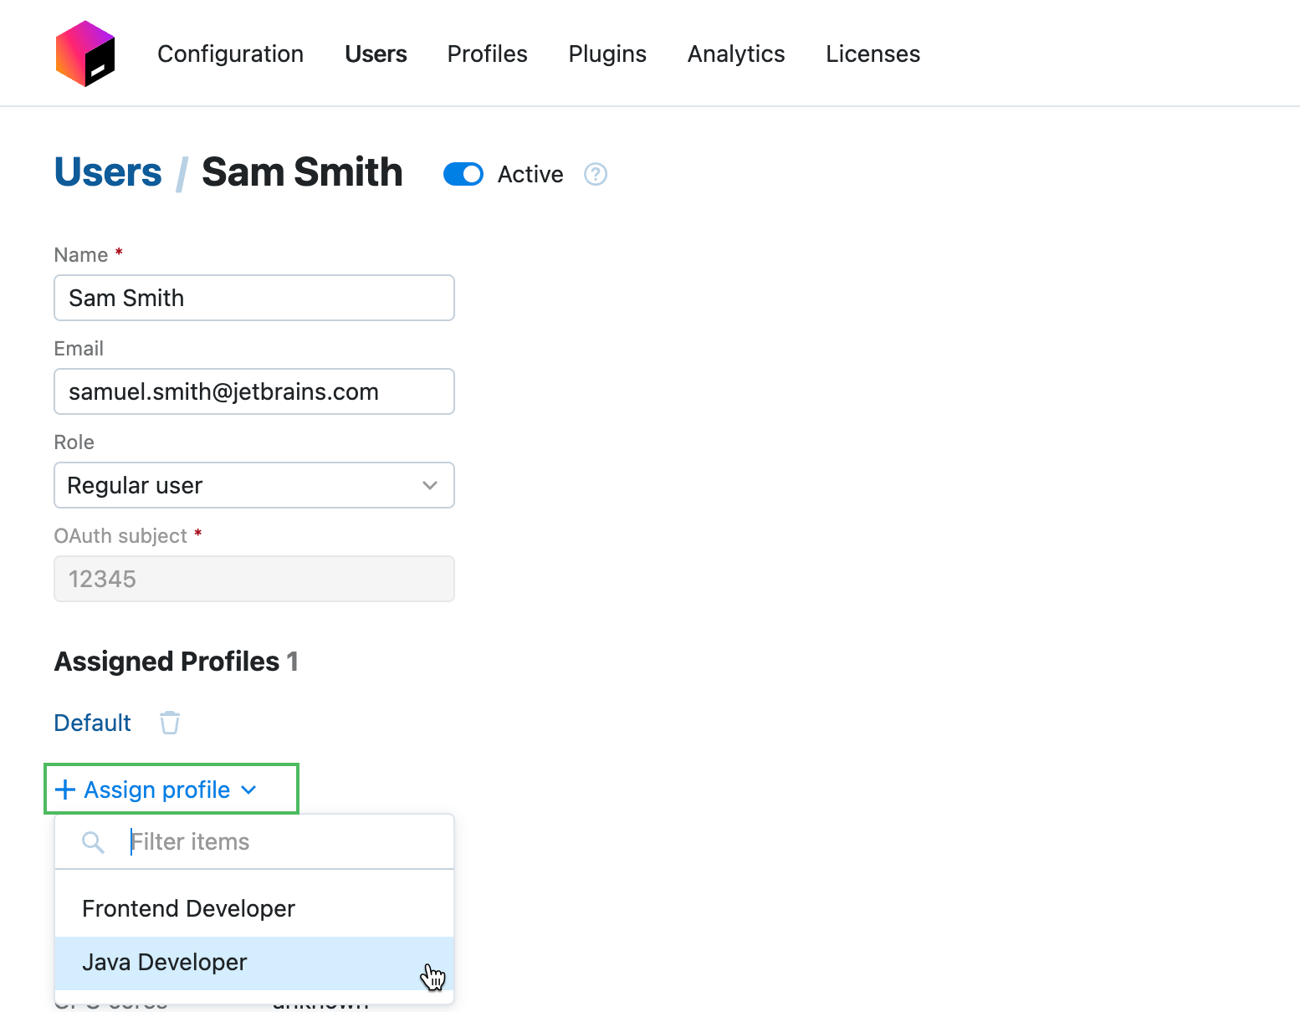Navigate back via the Users breadcrumb link

[107, 172]
